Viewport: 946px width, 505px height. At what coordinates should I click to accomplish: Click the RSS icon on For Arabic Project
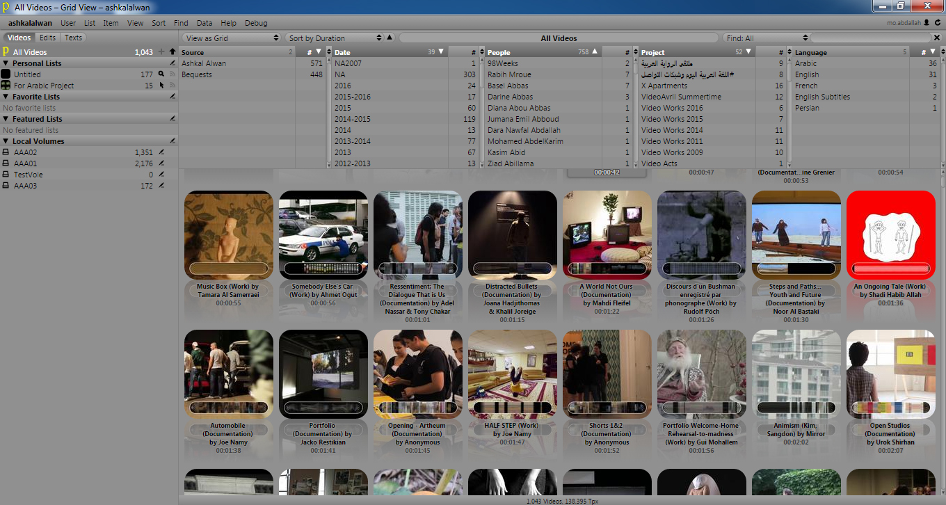coord(173,85)
